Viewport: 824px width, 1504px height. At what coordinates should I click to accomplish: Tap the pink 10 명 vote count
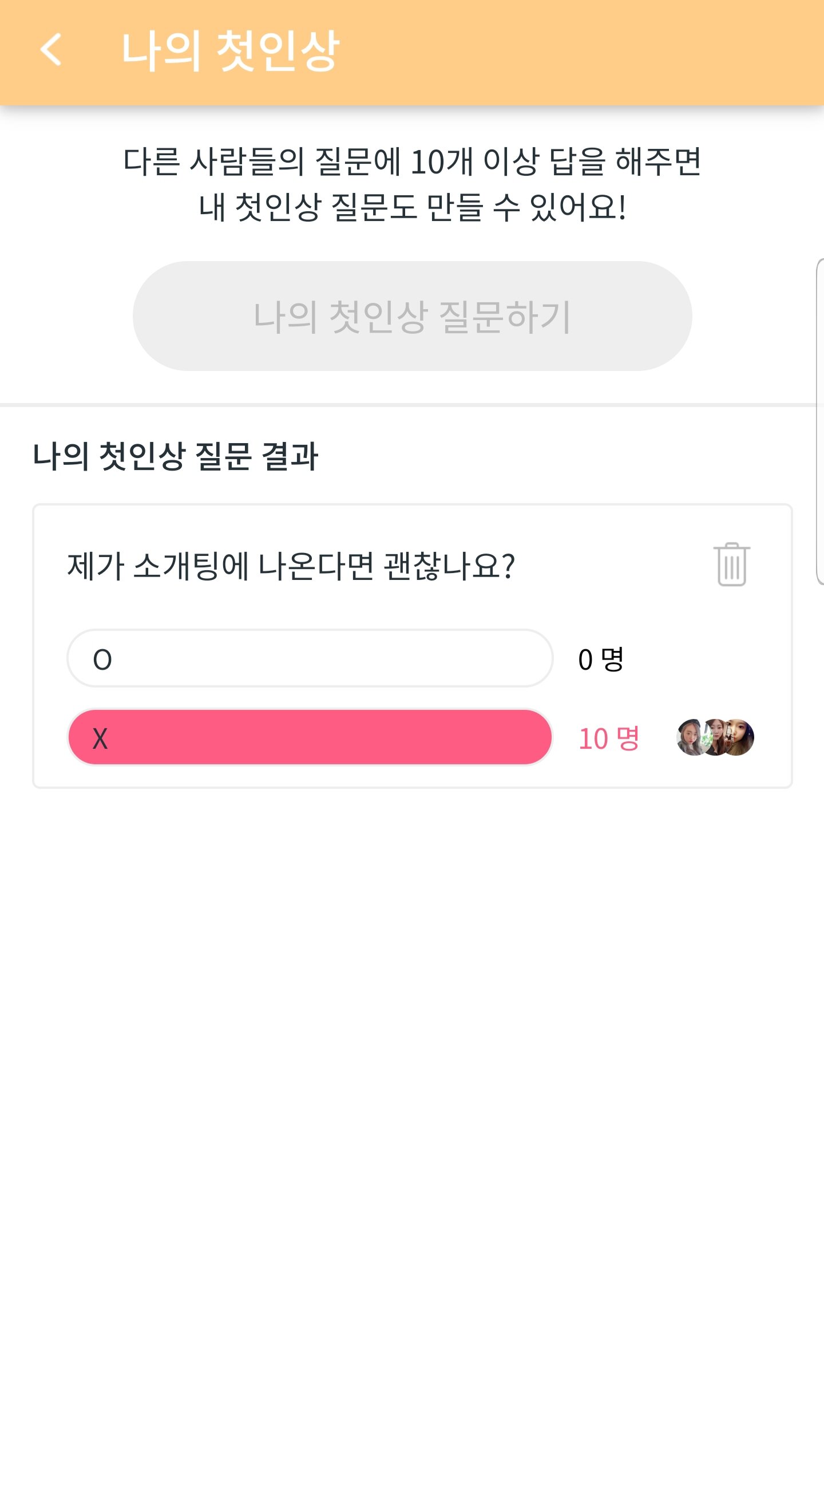(609, 739)
